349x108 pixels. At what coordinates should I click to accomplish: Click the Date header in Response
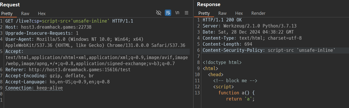(248, 32)
